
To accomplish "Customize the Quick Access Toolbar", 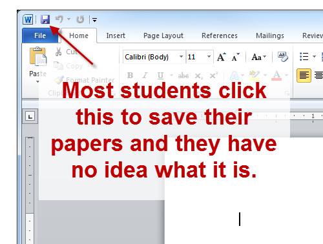I will point(94,20).
